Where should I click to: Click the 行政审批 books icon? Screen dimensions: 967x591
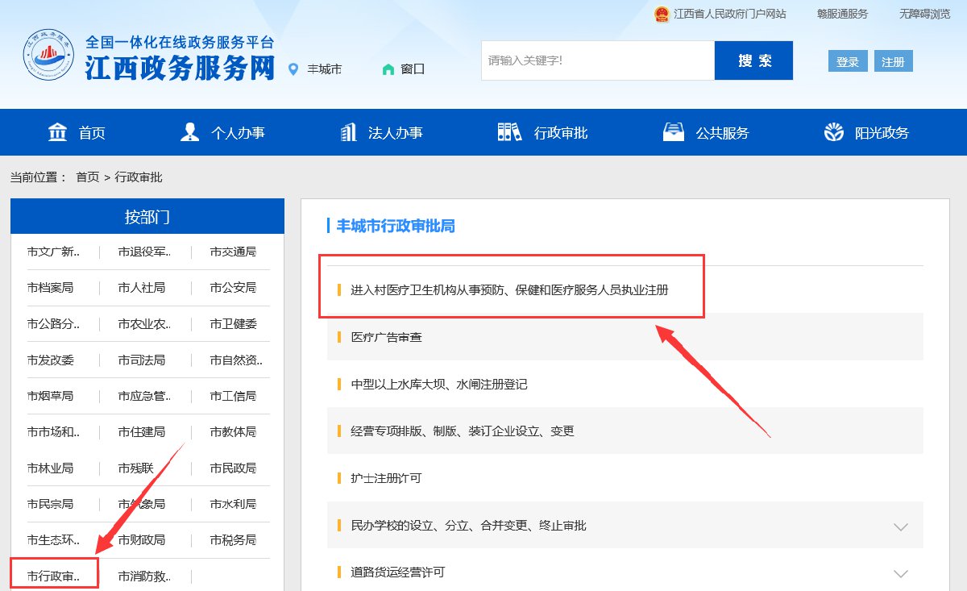(x=509, y=132)
